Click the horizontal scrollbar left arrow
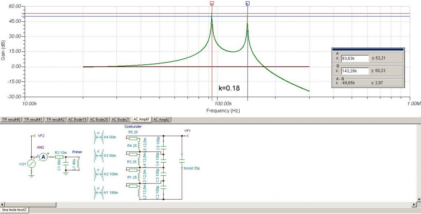This screenshot has height=214, width=421. coord(2,205)
